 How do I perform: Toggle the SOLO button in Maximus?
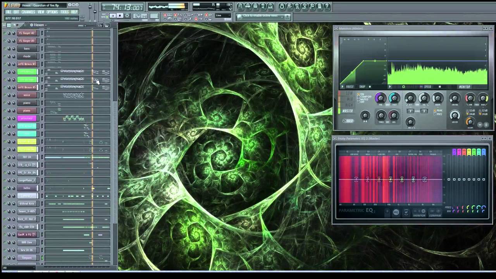tap(348, 121)
